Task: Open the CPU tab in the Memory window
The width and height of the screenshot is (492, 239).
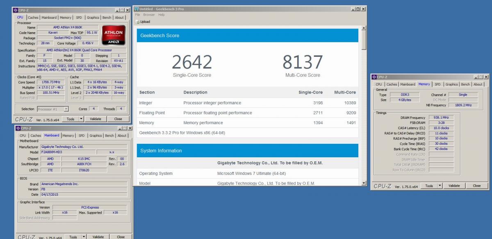Action: point(378,85)
